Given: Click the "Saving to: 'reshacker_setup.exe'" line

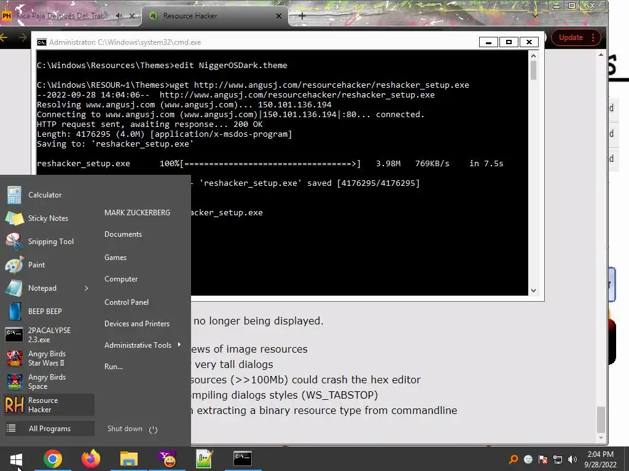Looking at the screenshot, I should pyautogui.click(x=115, y=144).
